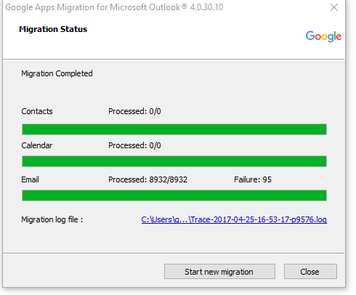Open the Trace-2017-04-25 migration log link
The image size is (356, 295).
234,219
